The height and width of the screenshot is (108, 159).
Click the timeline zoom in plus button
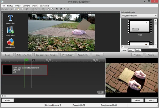(x=102, y=92)
